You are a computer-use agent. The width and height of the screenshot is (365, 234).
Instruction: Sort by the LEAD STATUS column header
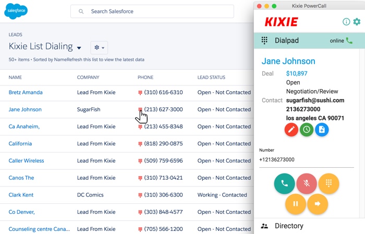[211, 77]
